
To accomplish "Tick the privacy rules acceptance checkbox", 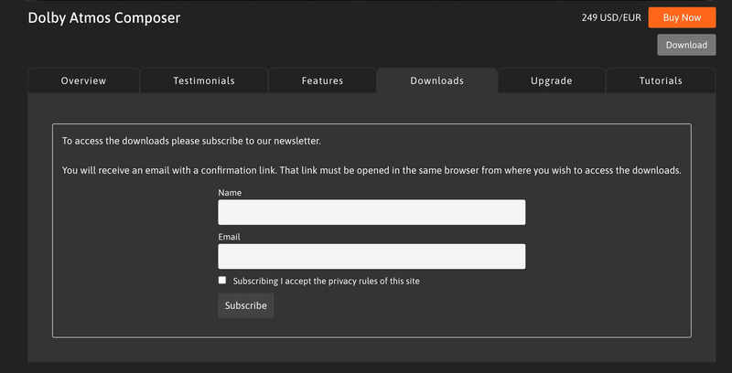I will tap(222, 281).
